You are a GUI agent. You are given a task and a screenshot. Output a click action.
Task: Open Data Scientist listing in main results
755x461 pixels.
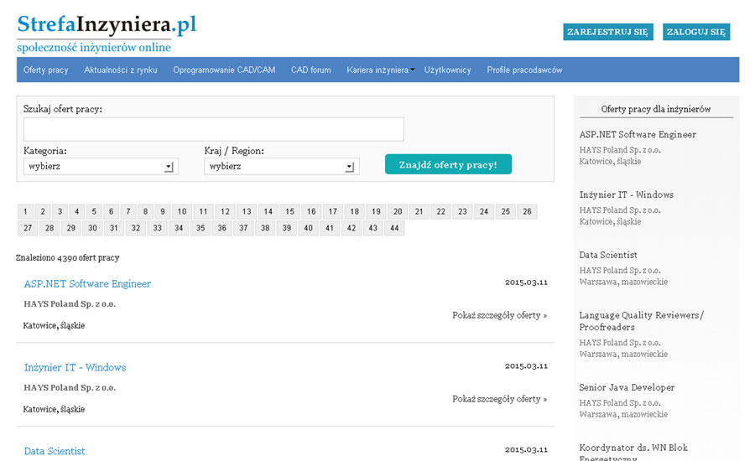tap(55, 452)
